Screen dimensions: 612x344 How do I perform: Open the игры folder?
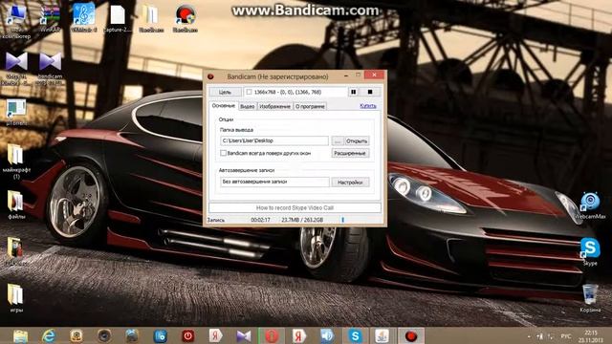(x=16, y=298)
